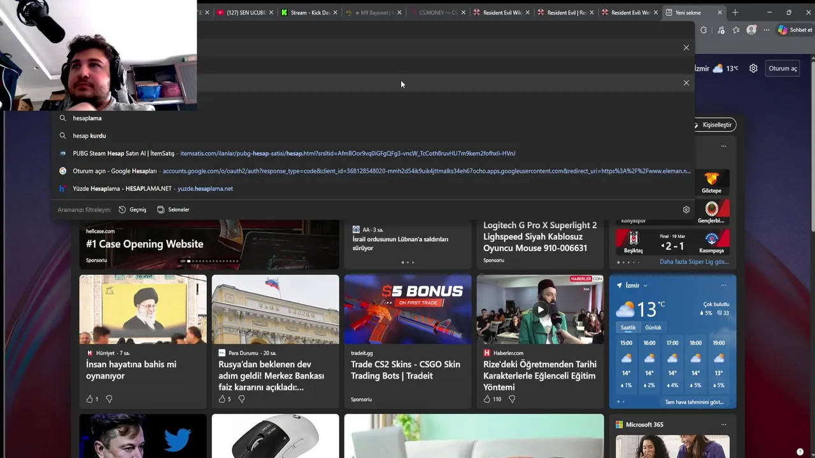Open the white Logitech mouse thumbnail card
The height and width of the screenshot is (458, 815).
[x=275, y=436]
